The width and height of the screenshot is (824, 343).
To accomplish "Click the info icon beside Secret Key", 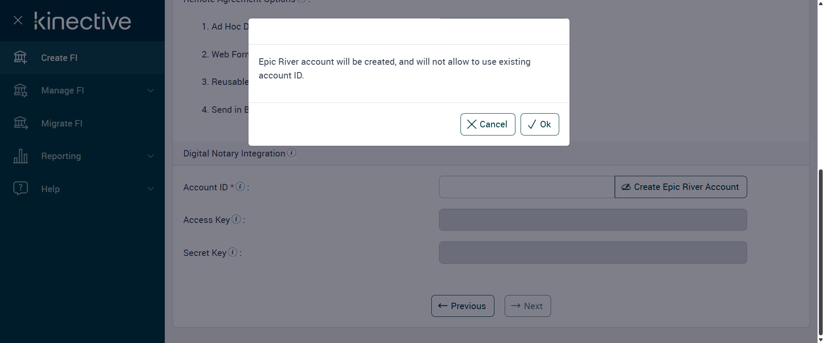I will pyautogui.click(x=233, y=252).
